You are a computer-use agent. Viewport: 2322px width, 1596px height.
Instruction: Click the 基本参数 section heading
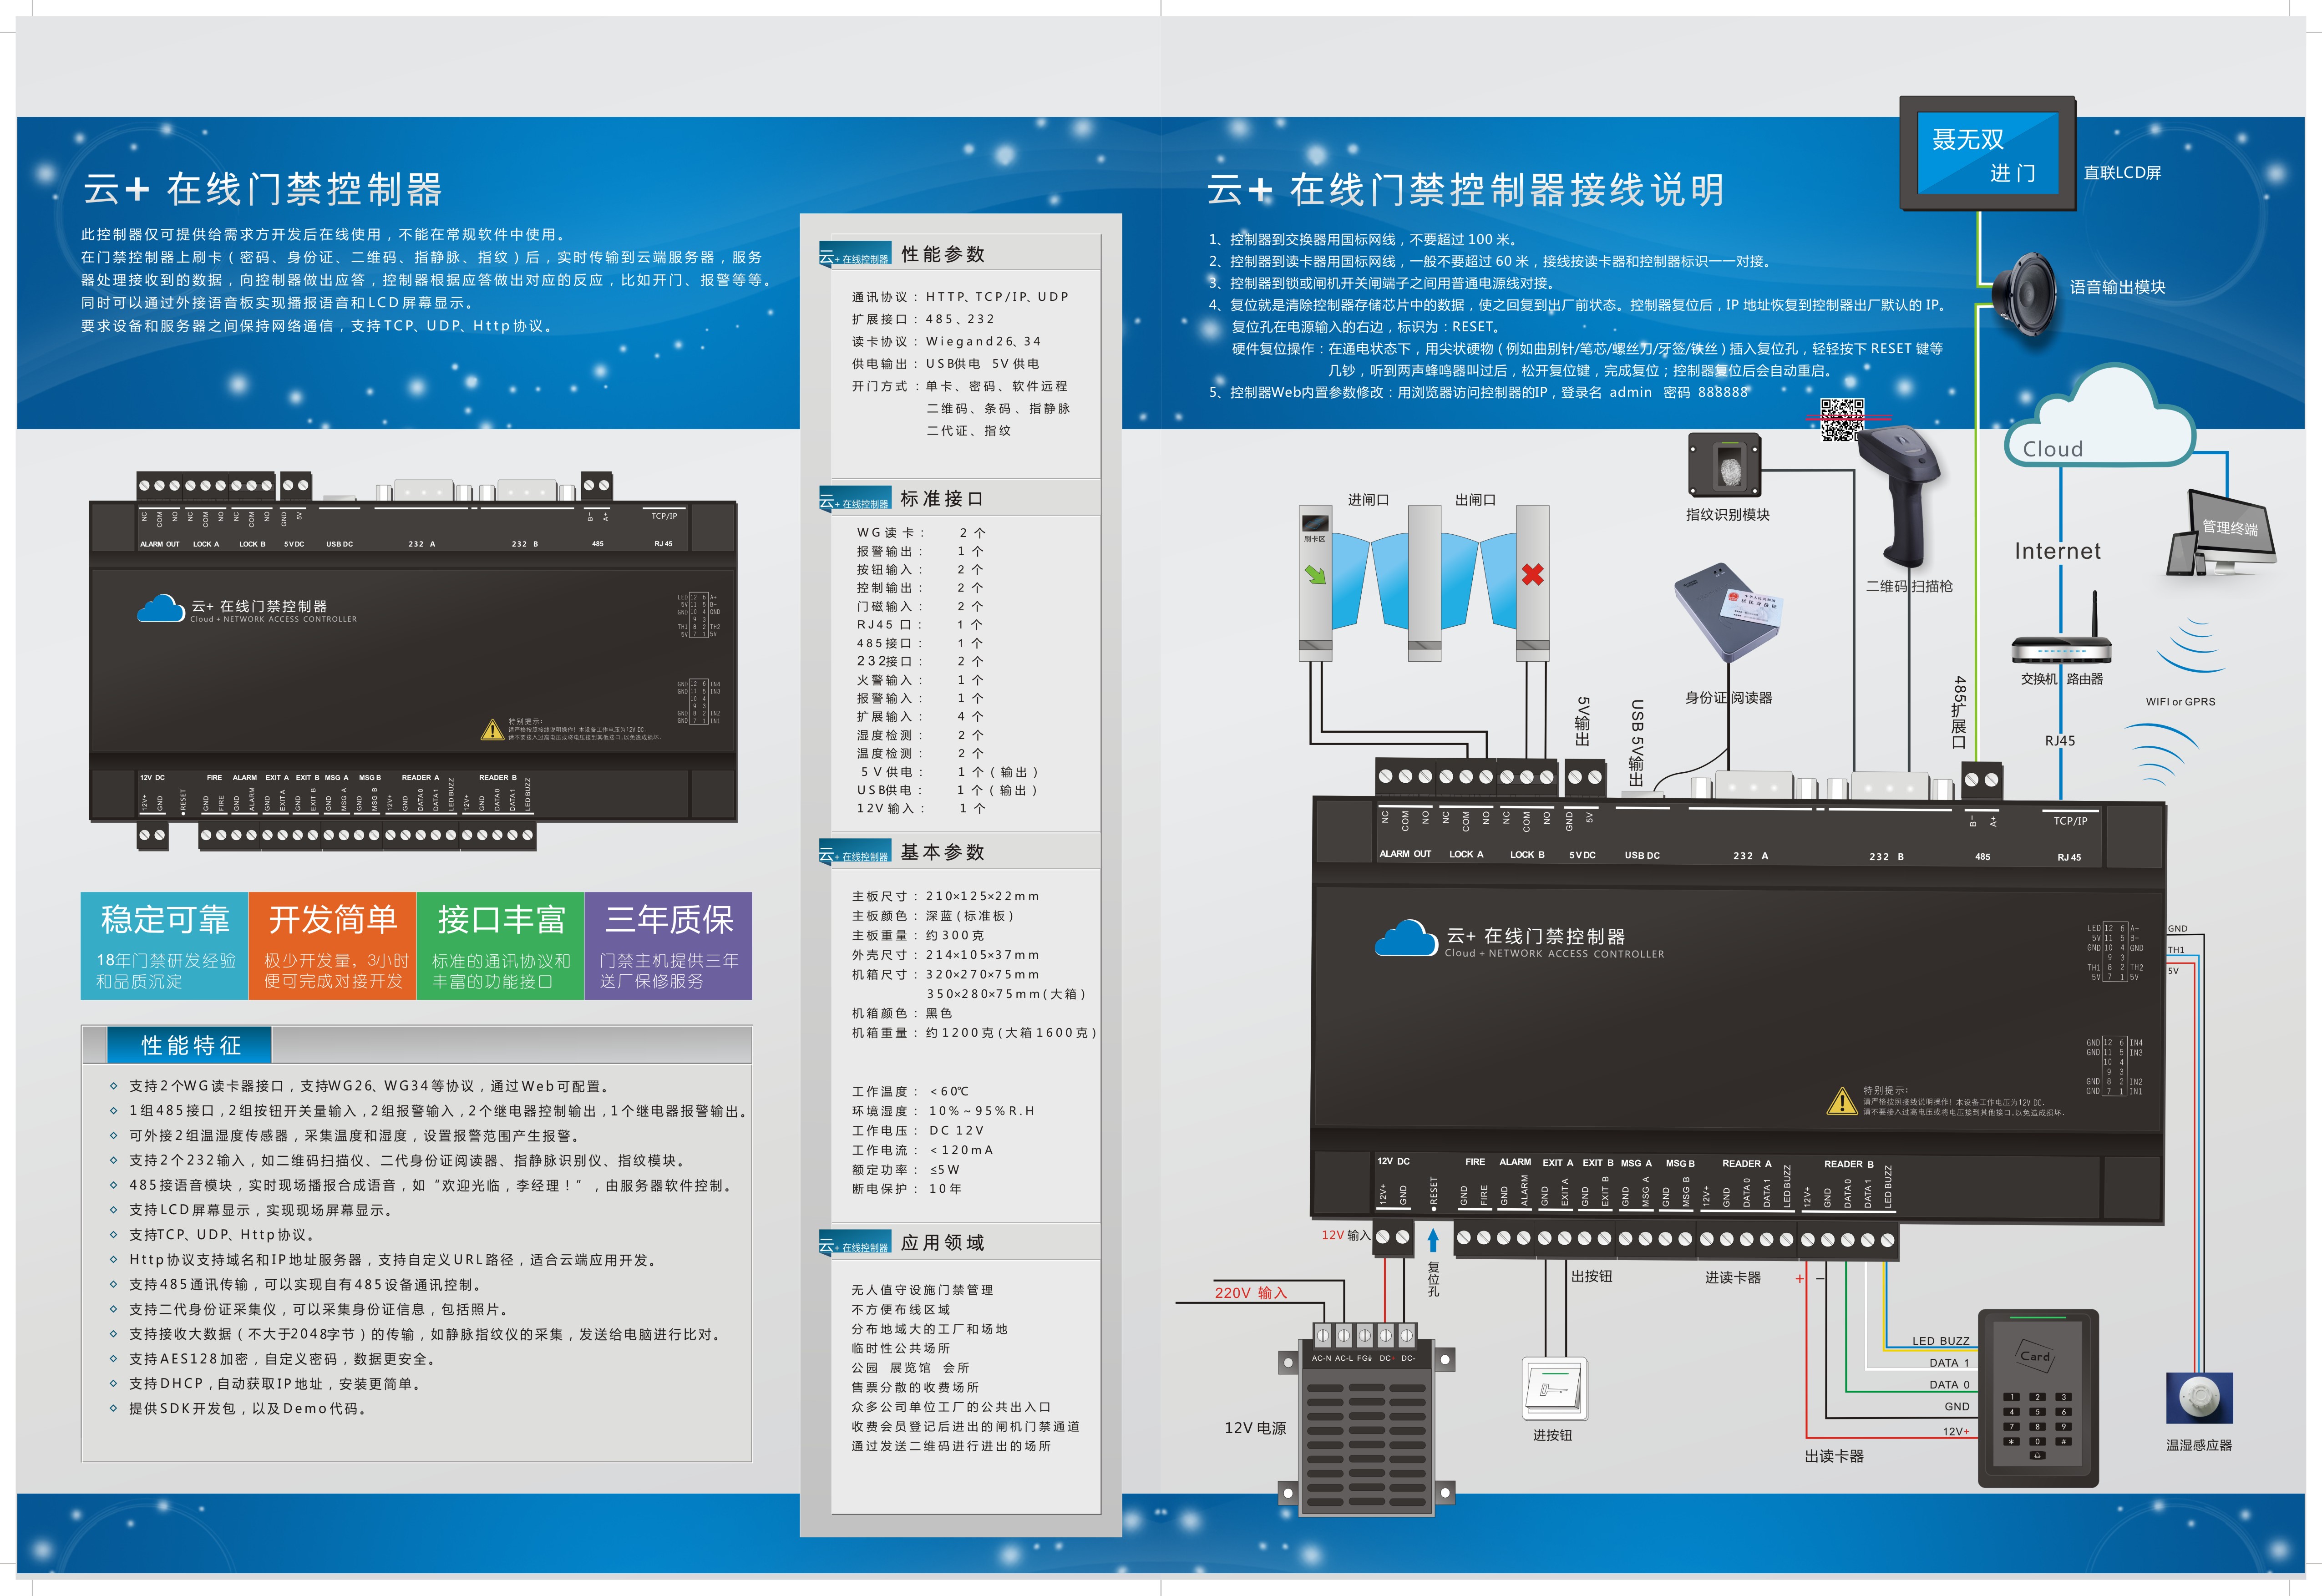pyautogui.click(x=943, y=852)
